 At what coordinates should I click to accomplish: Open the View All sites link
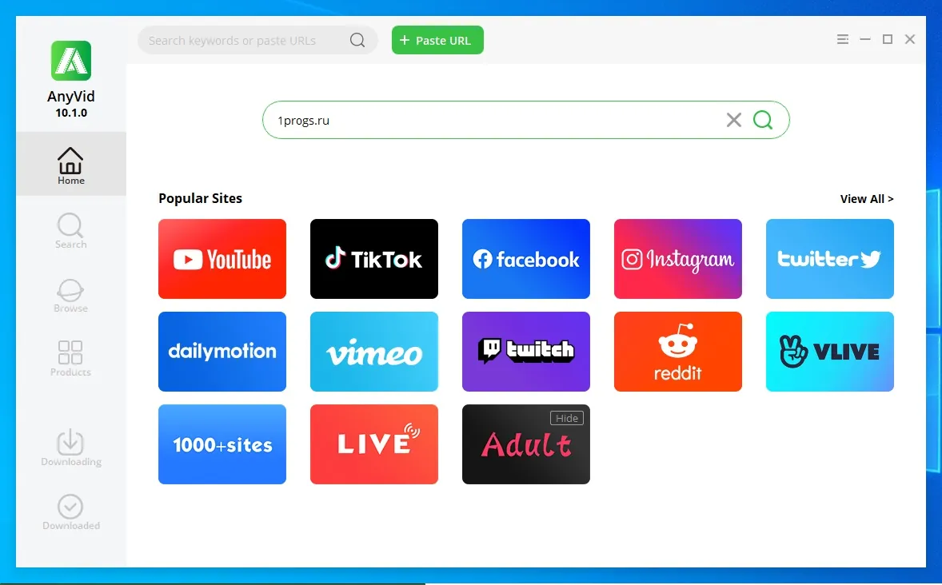pyautogui.click(x=866, y=199)
